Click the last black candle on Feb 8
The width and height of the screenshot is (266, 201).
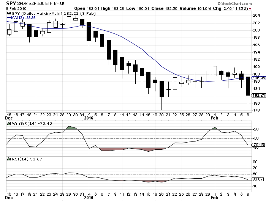pos(248,86)
